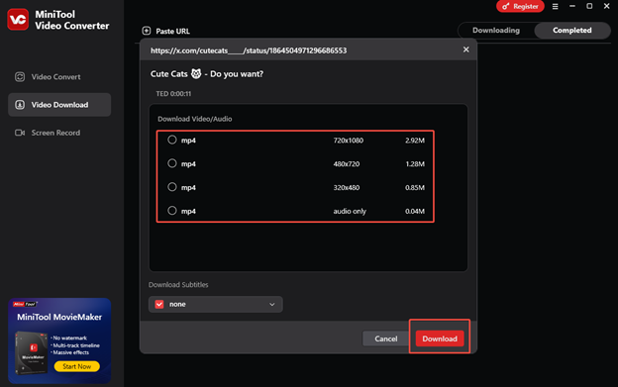Click Start Now in MovieMaker ad
Image resolution: width=618 pixels, height=387 pixels.
point(77,366)
